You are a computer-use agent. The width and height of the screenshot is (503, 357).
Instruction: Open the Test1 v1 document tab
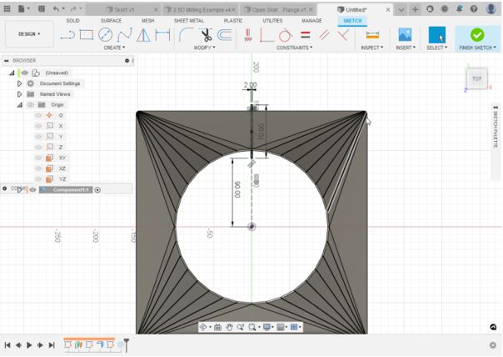tap(124, 10)
